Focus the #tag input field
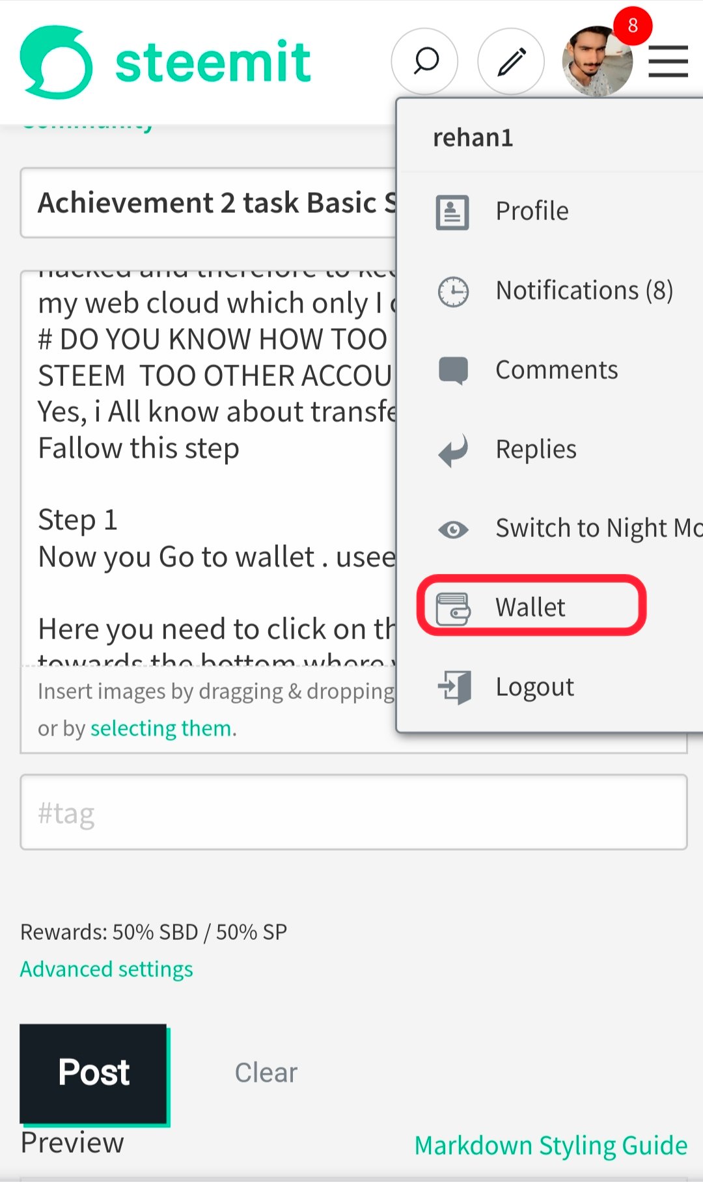Viewport: 703px width, 1182px height. tap(353, 812)
